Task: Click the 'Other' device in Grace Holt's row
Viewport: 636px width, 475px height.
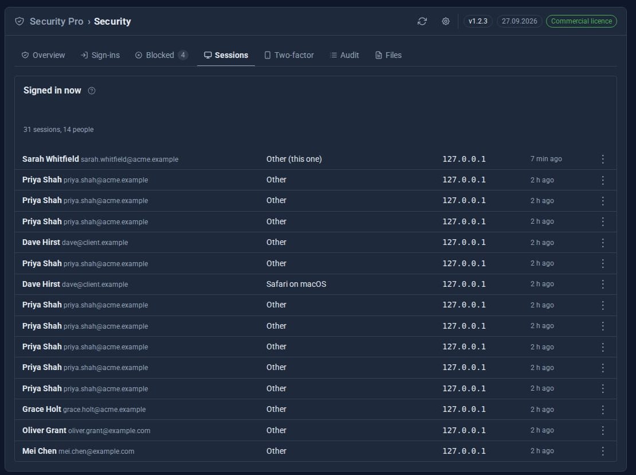Action: (x=276, y=409)
